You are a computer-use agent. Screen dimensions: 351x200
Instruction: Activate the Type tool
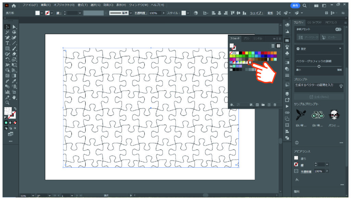pos(7,43)
